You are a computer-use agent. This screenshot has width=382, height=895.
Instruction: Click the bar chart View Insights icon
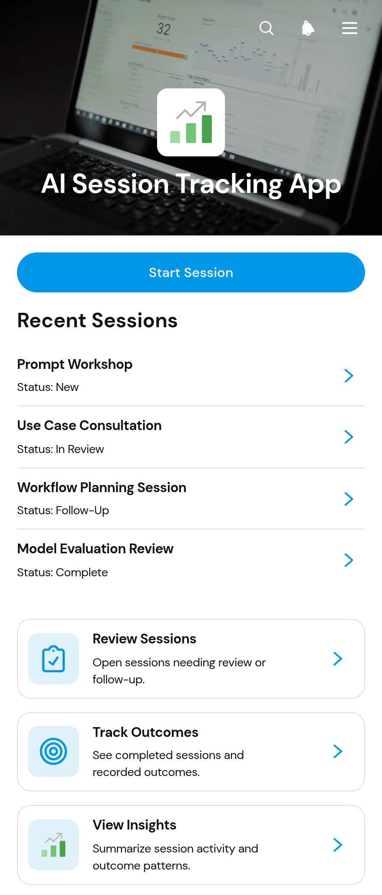tap(53, 845)
